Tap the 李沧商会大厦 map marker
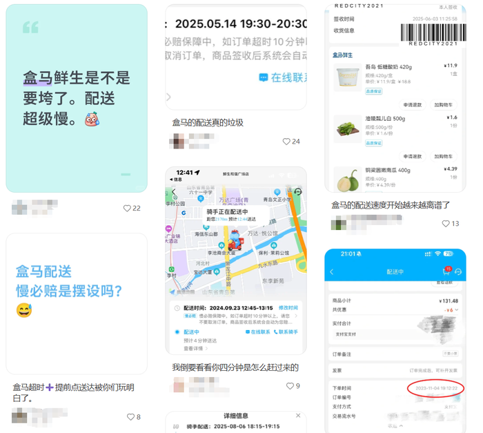 (x=221, y=245)
